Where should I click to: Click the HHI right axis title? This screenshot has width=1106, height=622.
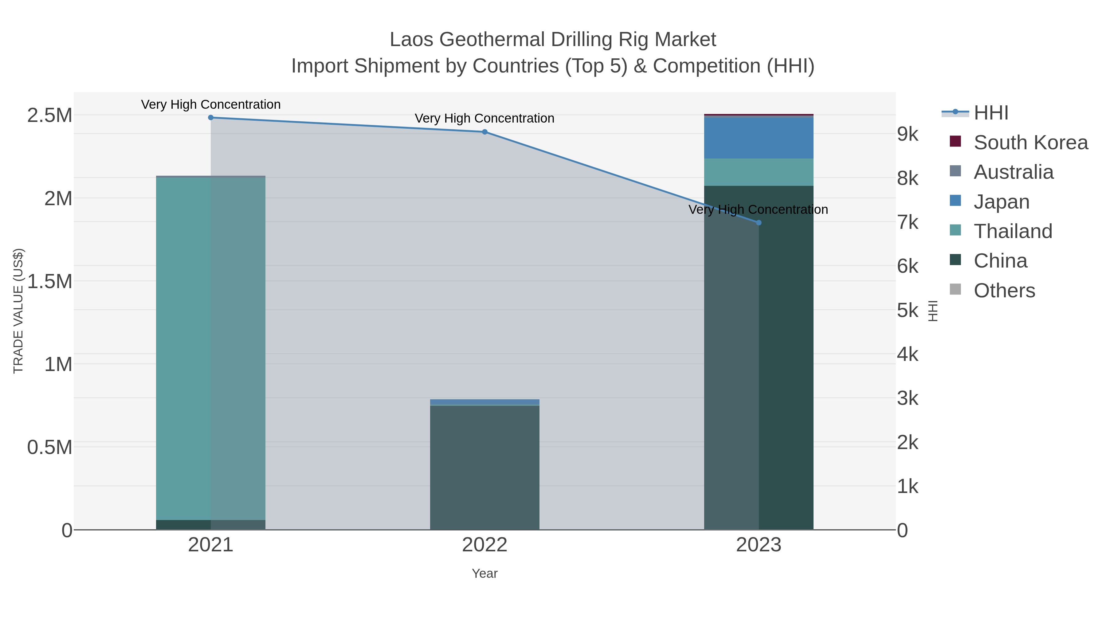(932, 311)
